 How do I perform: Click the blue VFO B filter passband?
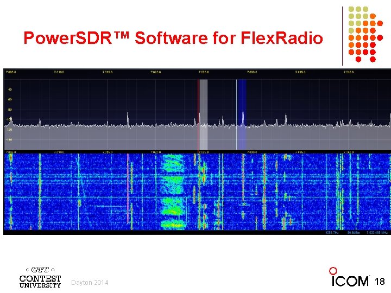point(242,114)
